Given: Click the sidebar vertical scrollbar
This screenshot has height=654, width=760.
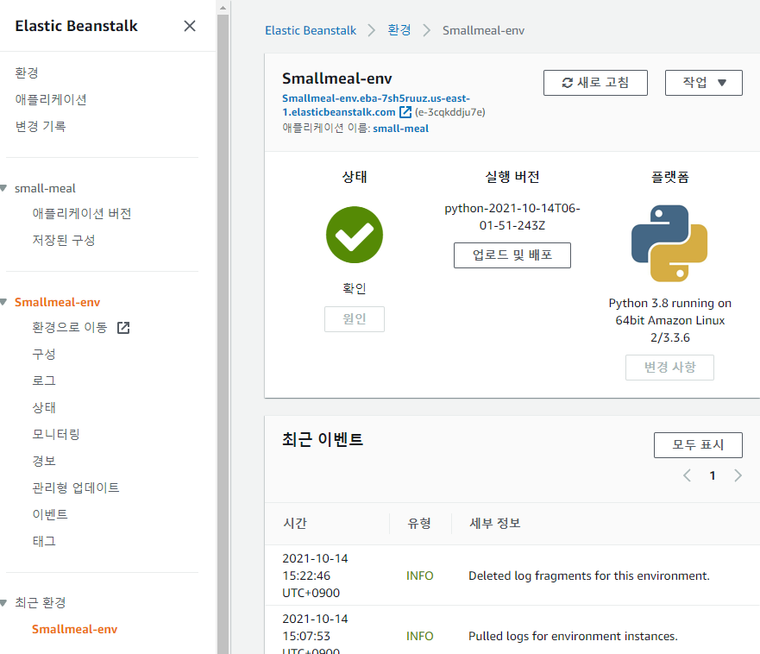Looking at the screenshot, I should [223, 334].
